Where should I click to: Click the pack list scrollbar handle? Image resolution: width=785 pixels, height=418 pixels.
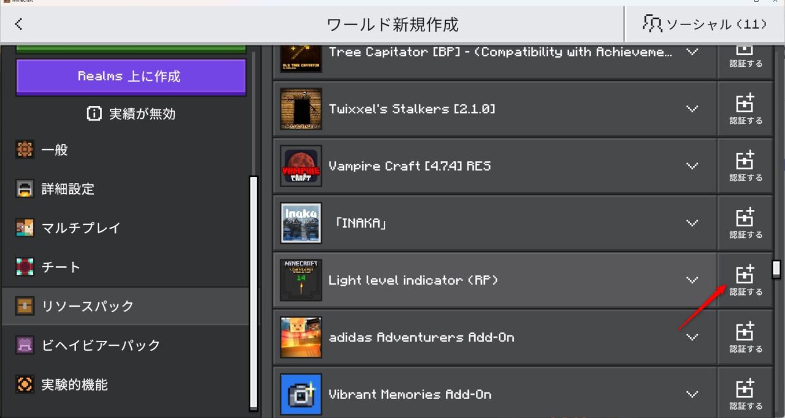pos(776,269)
